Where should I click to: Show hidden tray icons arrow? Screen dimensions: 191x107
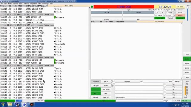(x=172, y=105)
